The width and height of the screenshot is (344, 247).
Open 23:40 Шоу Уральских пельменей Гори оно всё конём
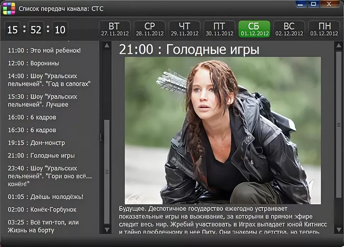point(50,176)
